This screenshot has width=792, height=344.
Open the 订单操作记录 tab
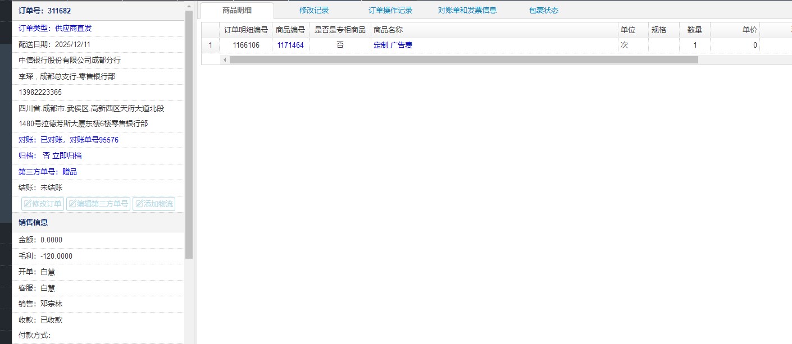pyautogui.click(x=390, y=10)
